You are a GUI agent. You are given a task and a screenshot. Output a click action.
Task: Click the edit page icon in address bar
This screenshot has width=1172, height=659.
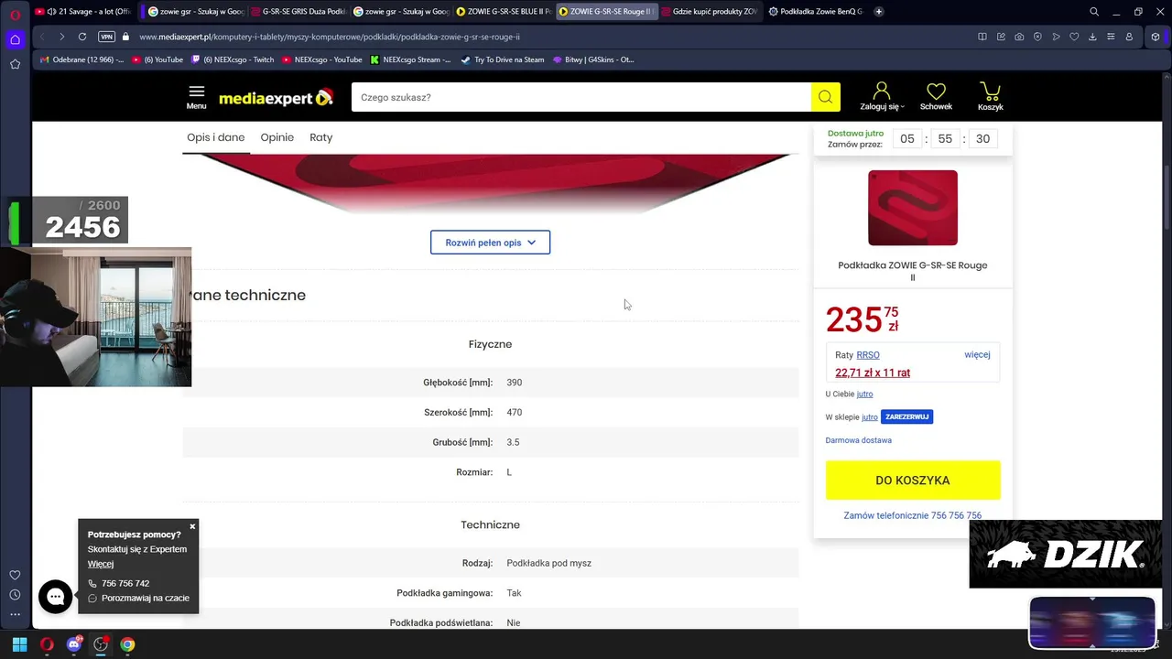1001,37
